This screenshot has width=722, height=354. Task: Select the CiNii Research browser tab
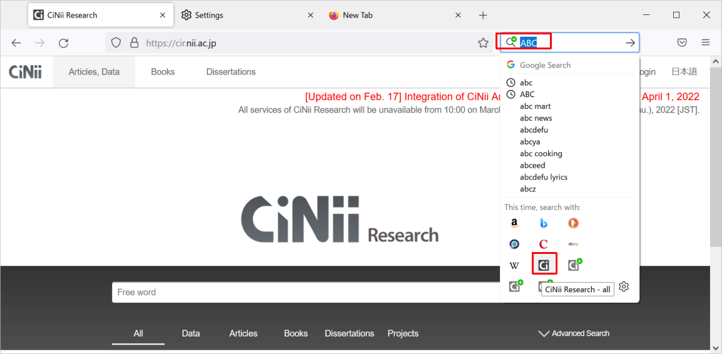coord(101,15)
